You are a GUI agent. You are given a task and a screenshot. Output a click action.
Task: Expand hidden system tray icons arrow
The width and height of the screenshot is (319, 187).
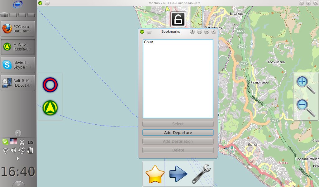tap(18, 159)
